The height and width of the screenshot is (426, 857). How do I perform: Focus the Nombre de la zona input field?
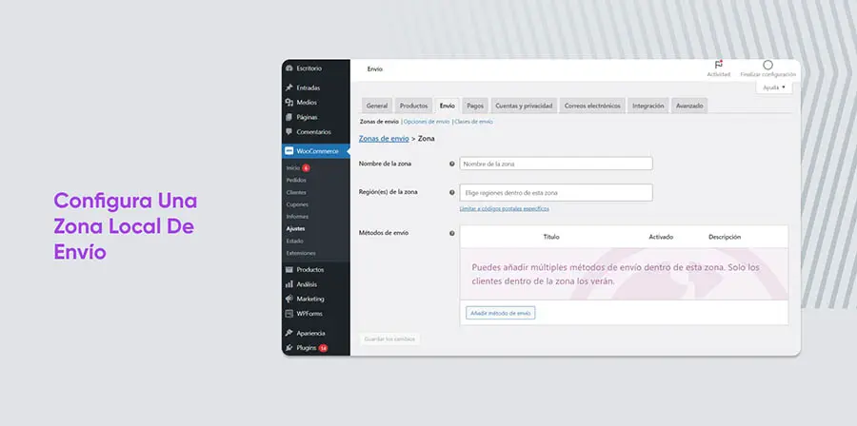(x=556, y=164)
